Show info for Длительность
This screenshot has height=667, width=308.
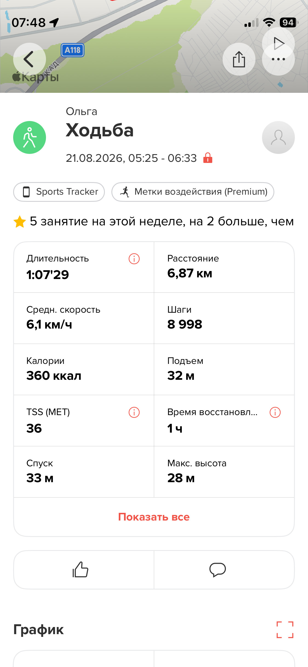(134, 259)
